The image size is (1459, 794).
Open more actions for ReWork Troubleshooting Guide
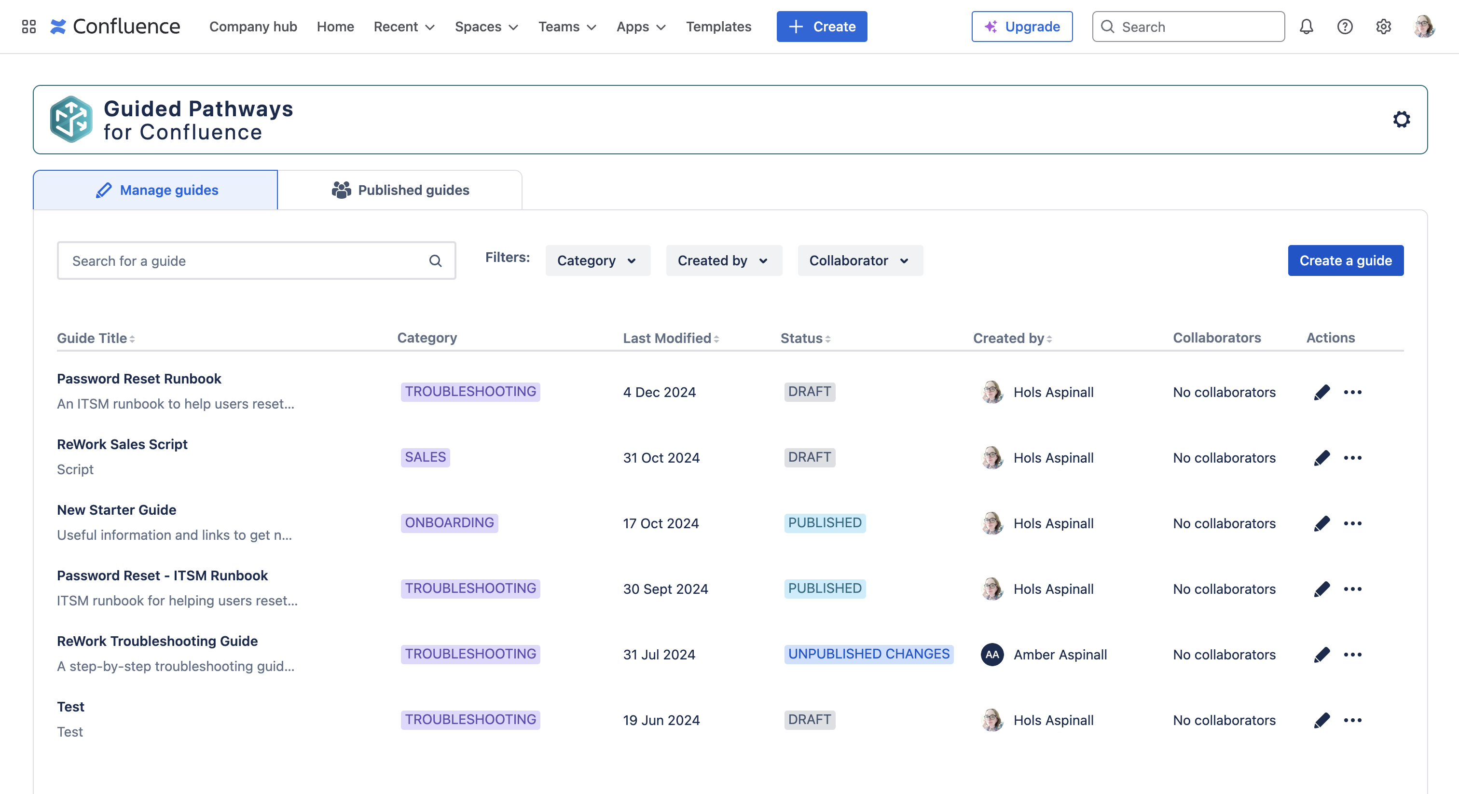[1352, 655]
